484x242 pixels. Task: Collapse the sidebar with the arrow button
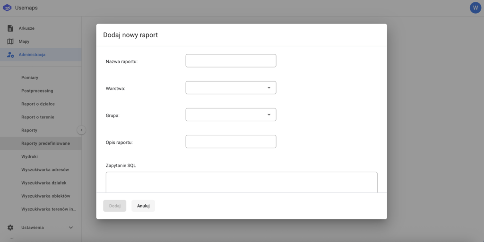click(81, 130)
